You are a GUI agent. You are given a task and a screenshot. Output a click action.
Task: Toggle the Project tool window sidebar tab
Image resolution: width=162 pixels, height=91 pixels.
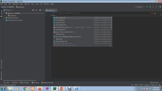[1, 13]
